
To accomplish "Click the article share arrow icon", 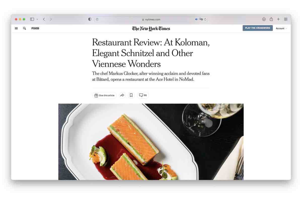I will [122, 95].
